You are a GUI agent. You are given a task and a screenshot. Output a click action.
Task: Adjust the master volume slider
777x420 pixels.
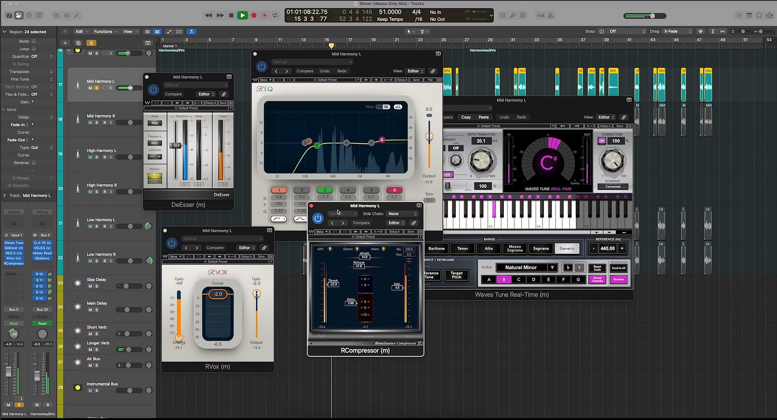pyautogui.click(x=645, y=16)
